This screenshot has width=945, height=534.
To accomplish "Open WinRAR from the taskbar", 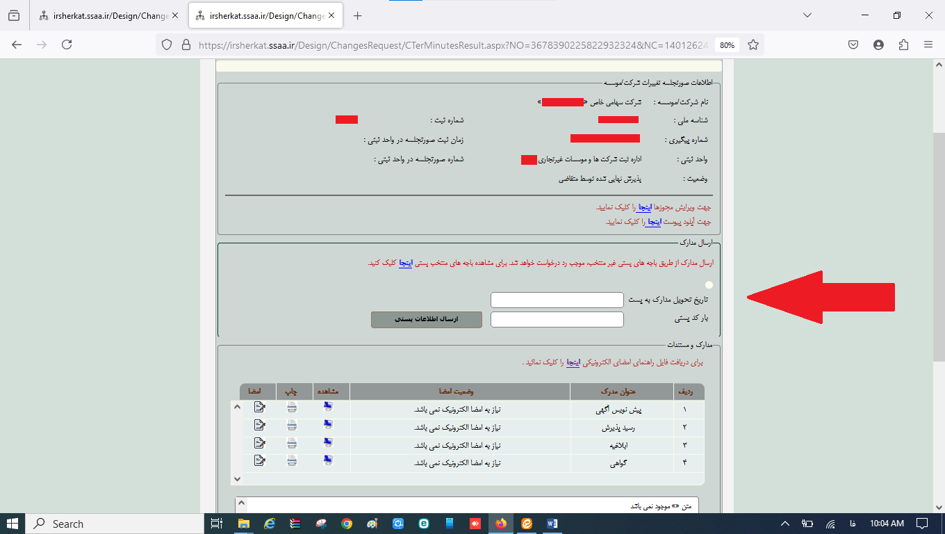I will (x=295, y=524).
